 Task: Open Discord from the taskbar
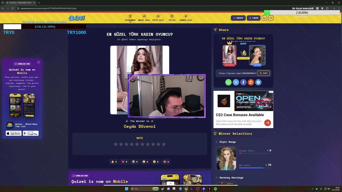(x=168, y=189)
